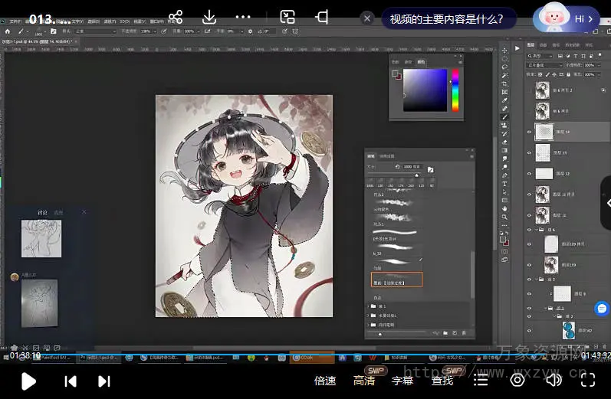Hide layer 图层 14 with its eye icon
Image resolution: width=611 pixels, height=399 pixels.
pyautogui.click(x=529, y=132)
